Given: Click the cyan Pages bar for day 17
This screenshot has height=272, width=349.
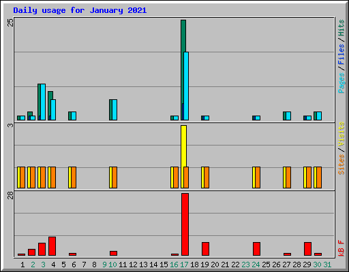Looking at the screenshot, I should (186, 86).
